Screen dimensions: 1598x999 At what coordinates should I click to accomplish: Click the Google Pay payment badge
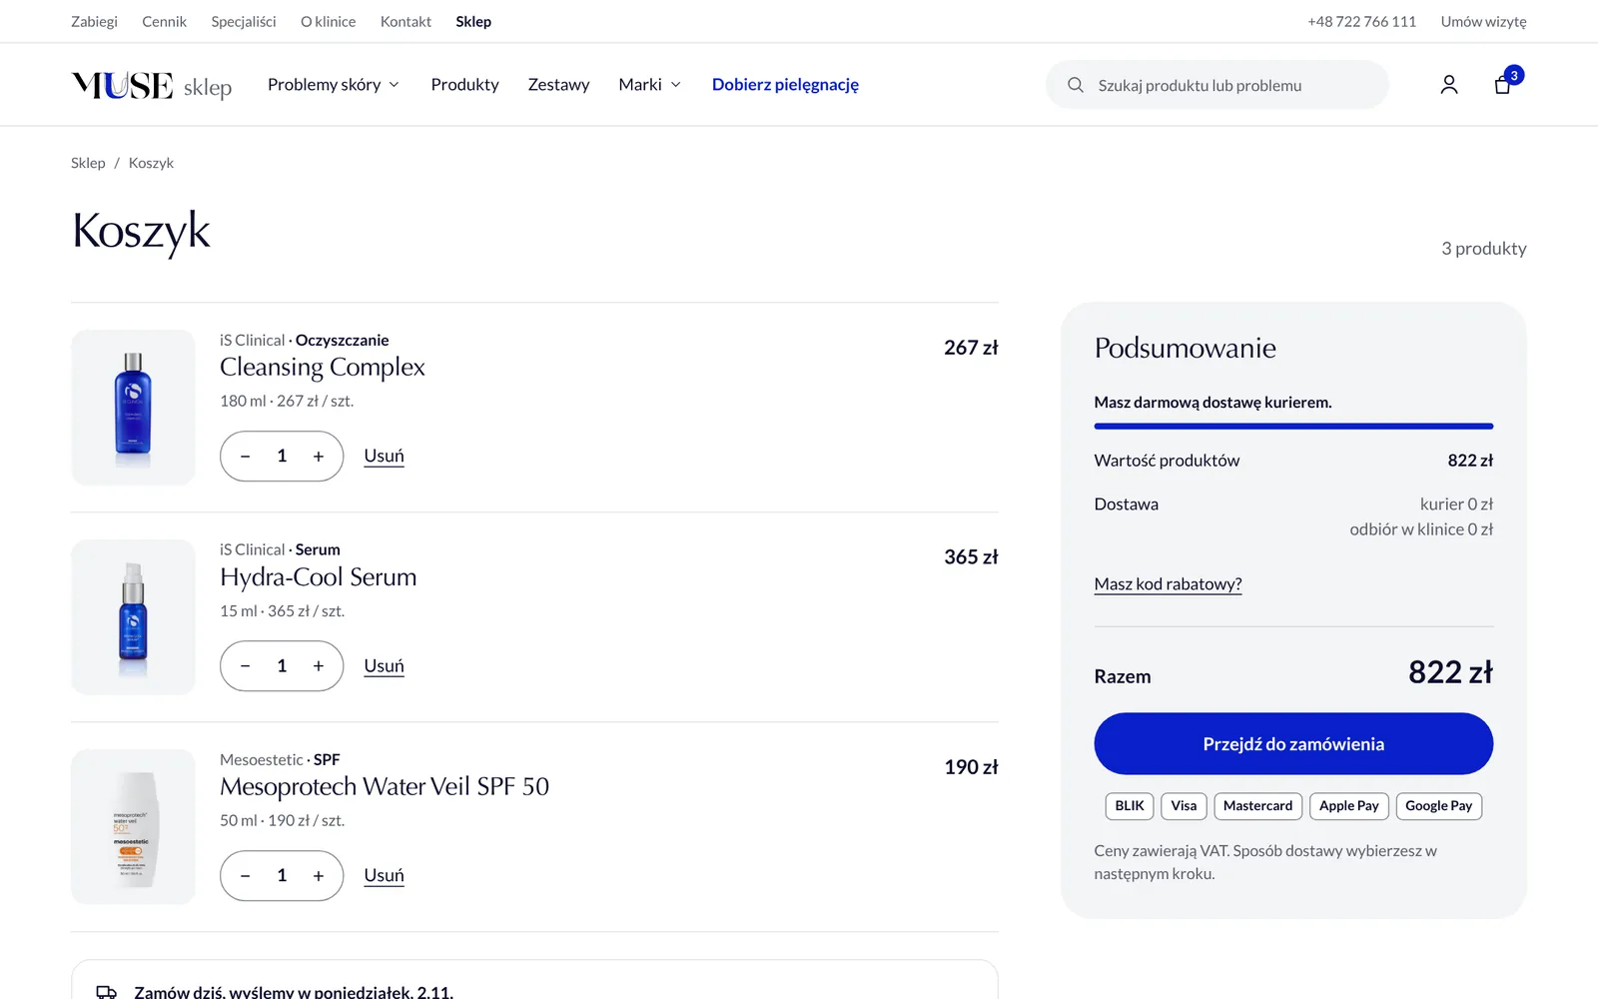(1438, 806)
